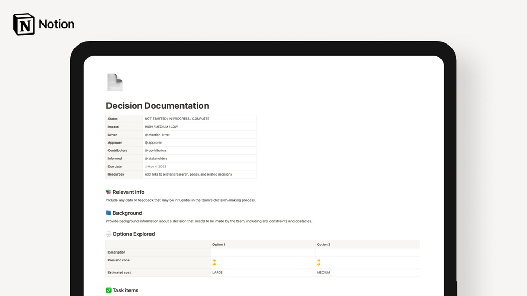This screenshot has height=296, width=527.
Task: Click the Options Explored heading
Action: tap(134, 234)
